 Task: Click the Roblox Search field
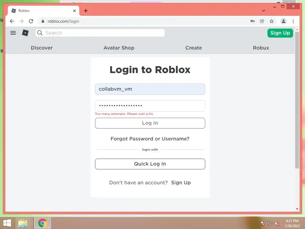[100, 33]
